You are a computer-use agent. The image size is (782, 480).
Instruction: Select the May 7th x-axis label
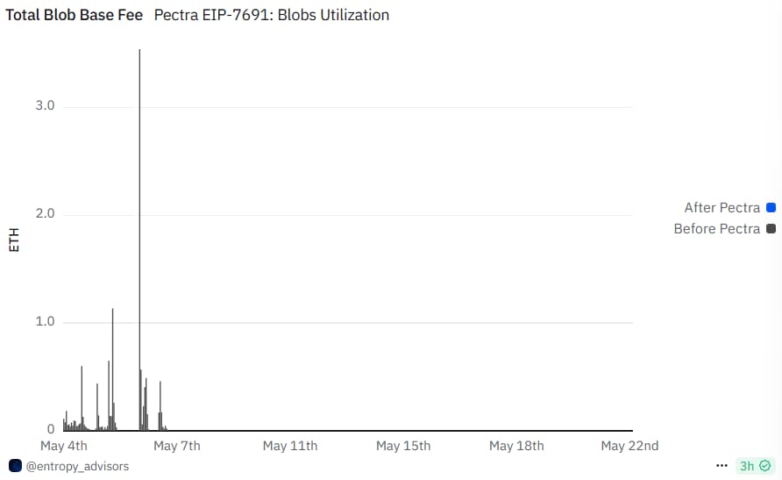click(x=177, y=446)
